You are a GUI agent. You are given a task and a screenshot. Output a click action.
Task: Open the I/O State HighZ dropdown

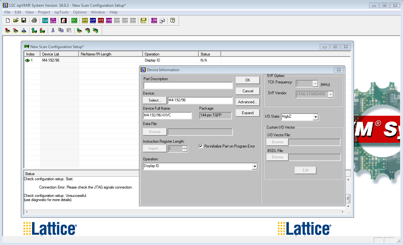click(316, 117)
